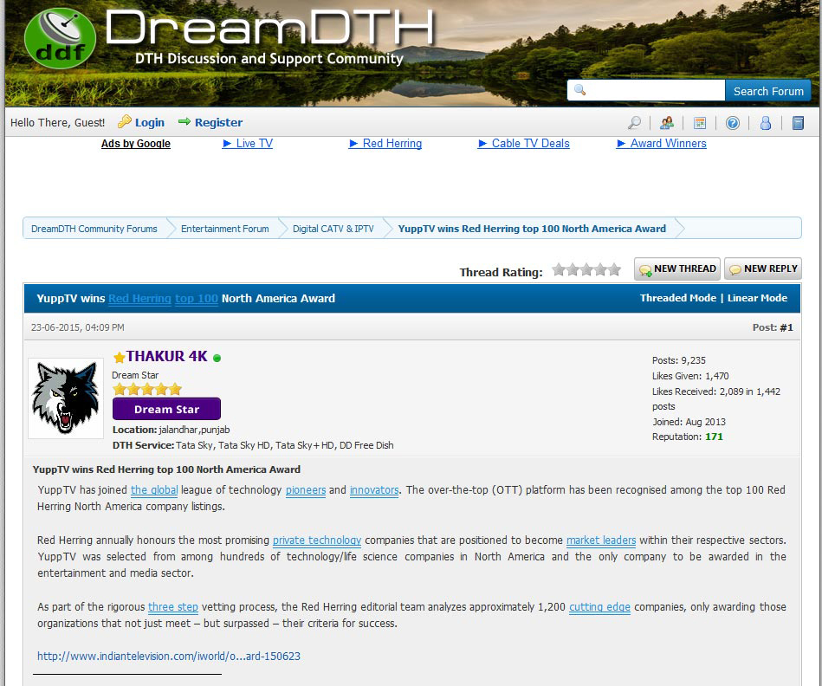Open the 'pioneers' inline link
Image resolution: width=822 pixels, height=686 pixels.
click(x=306, y=490)
